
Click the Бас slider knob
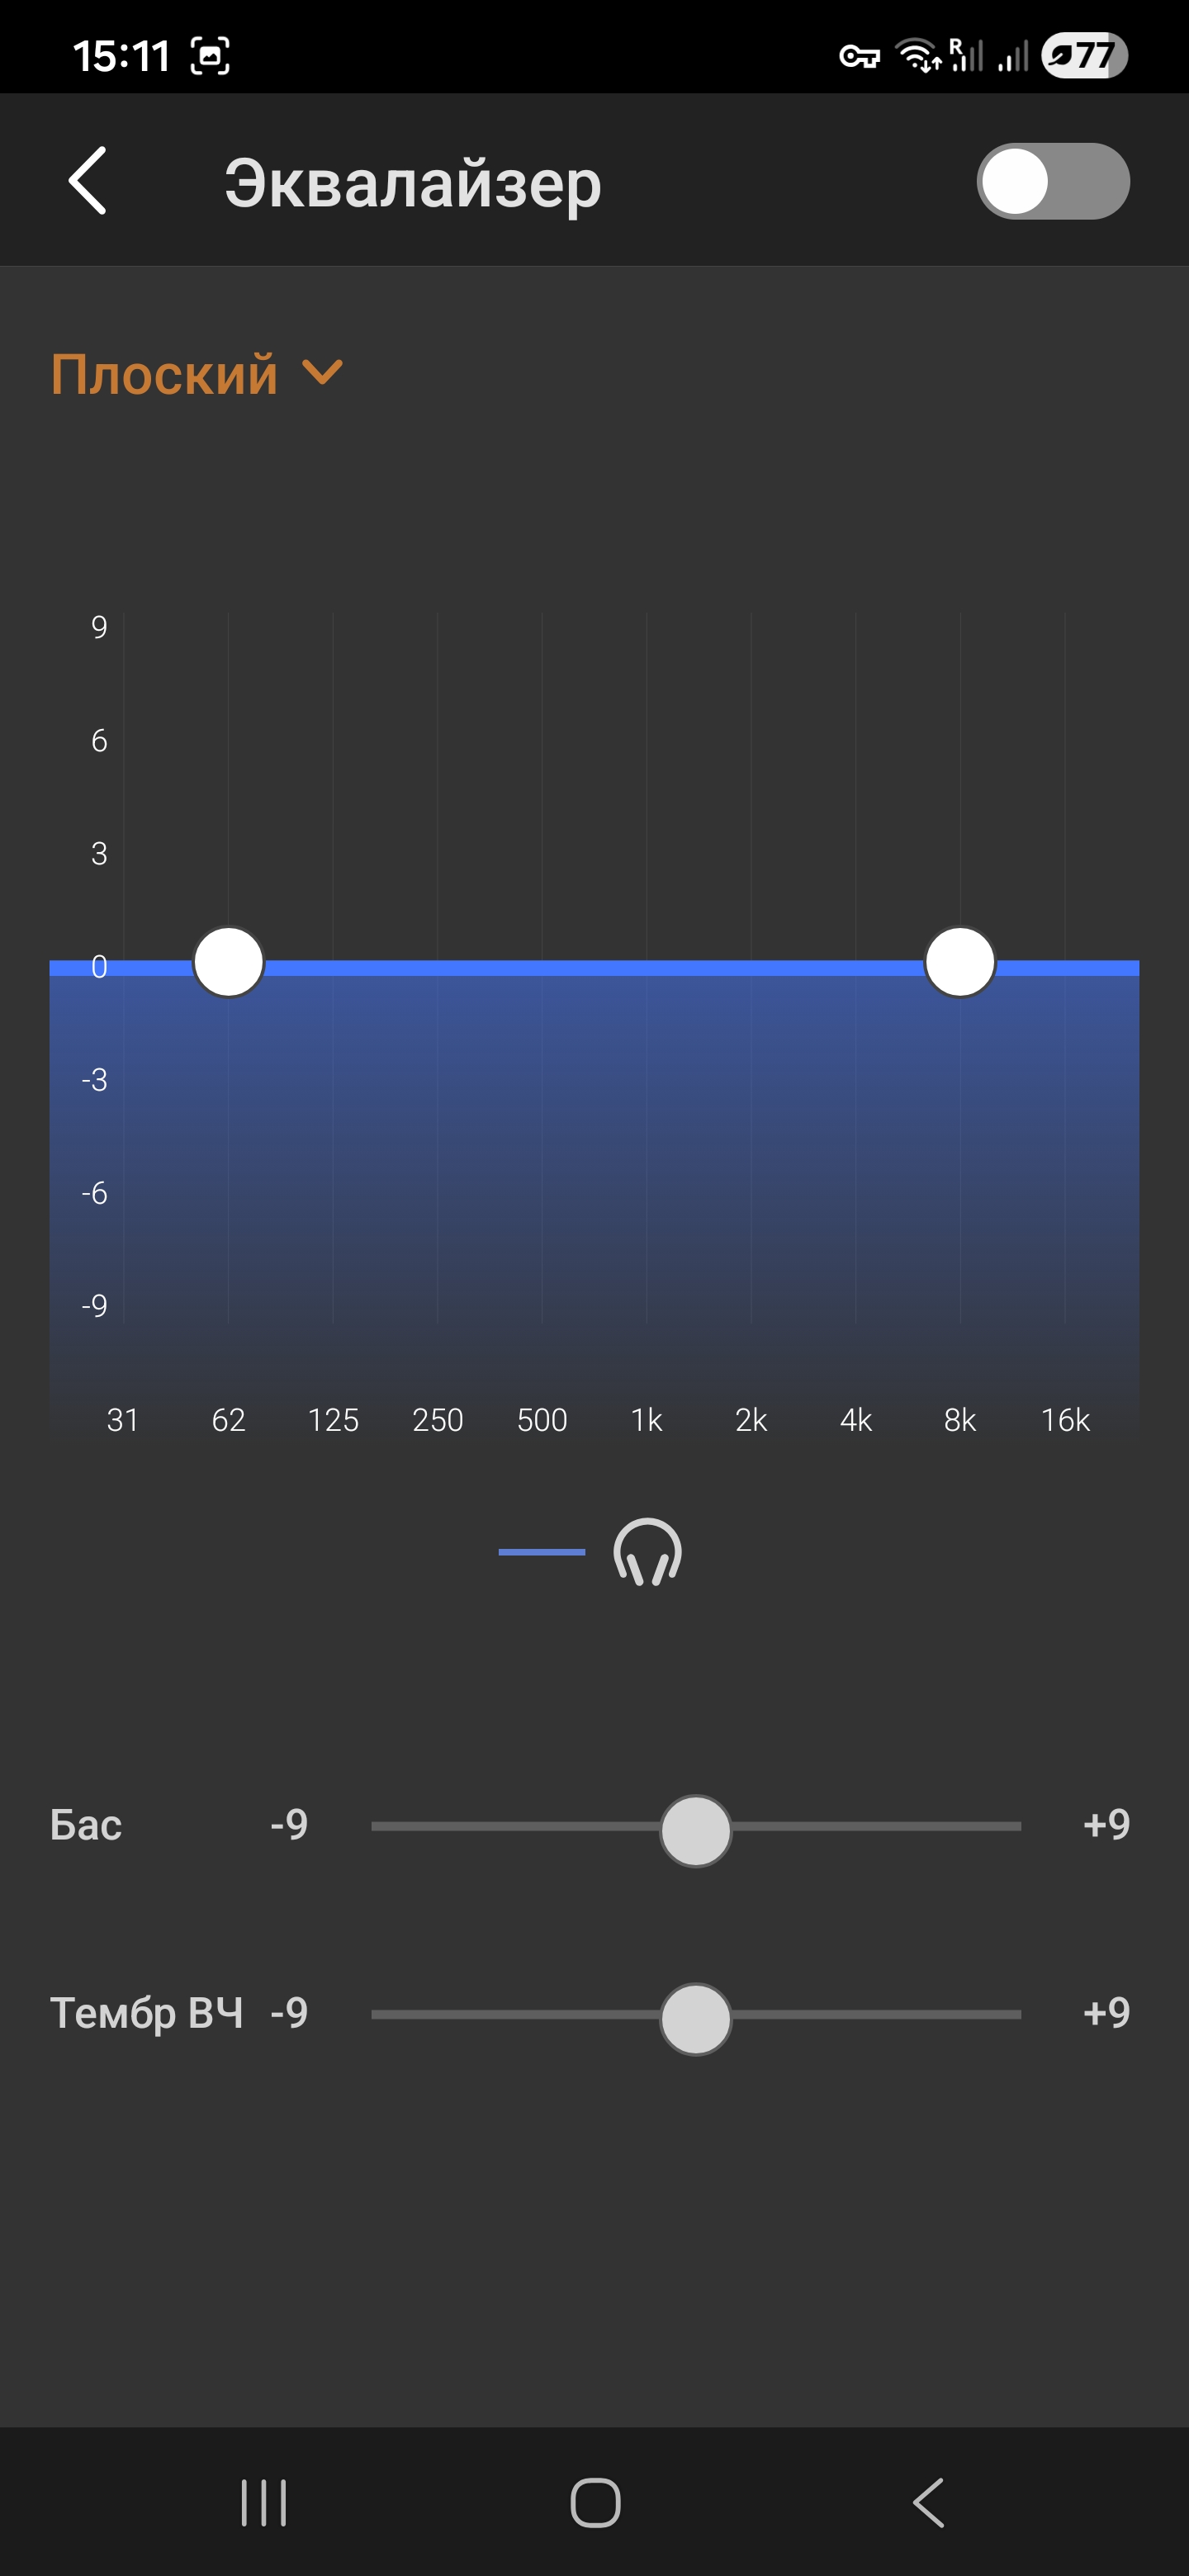pos(696,1830)
